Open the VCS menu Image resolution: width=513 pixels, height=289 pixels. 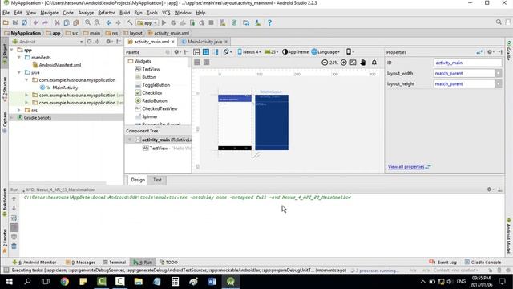166,13
